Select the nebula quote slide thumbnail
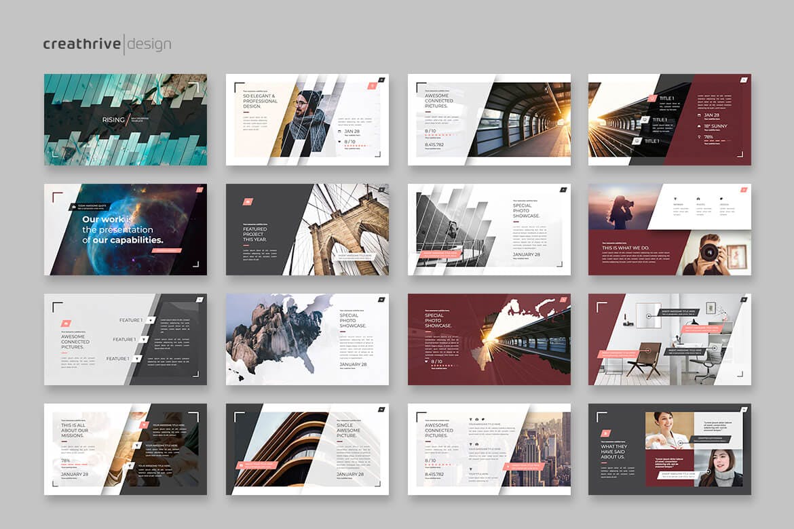This screenshot has width=794, height=529. 126,229
